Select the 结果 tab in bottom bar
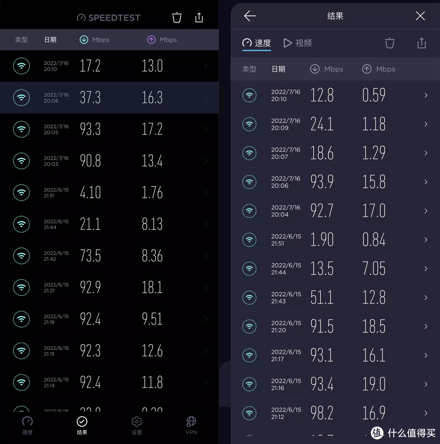Viewport: 440px width, 444px height. coord(82,425)
